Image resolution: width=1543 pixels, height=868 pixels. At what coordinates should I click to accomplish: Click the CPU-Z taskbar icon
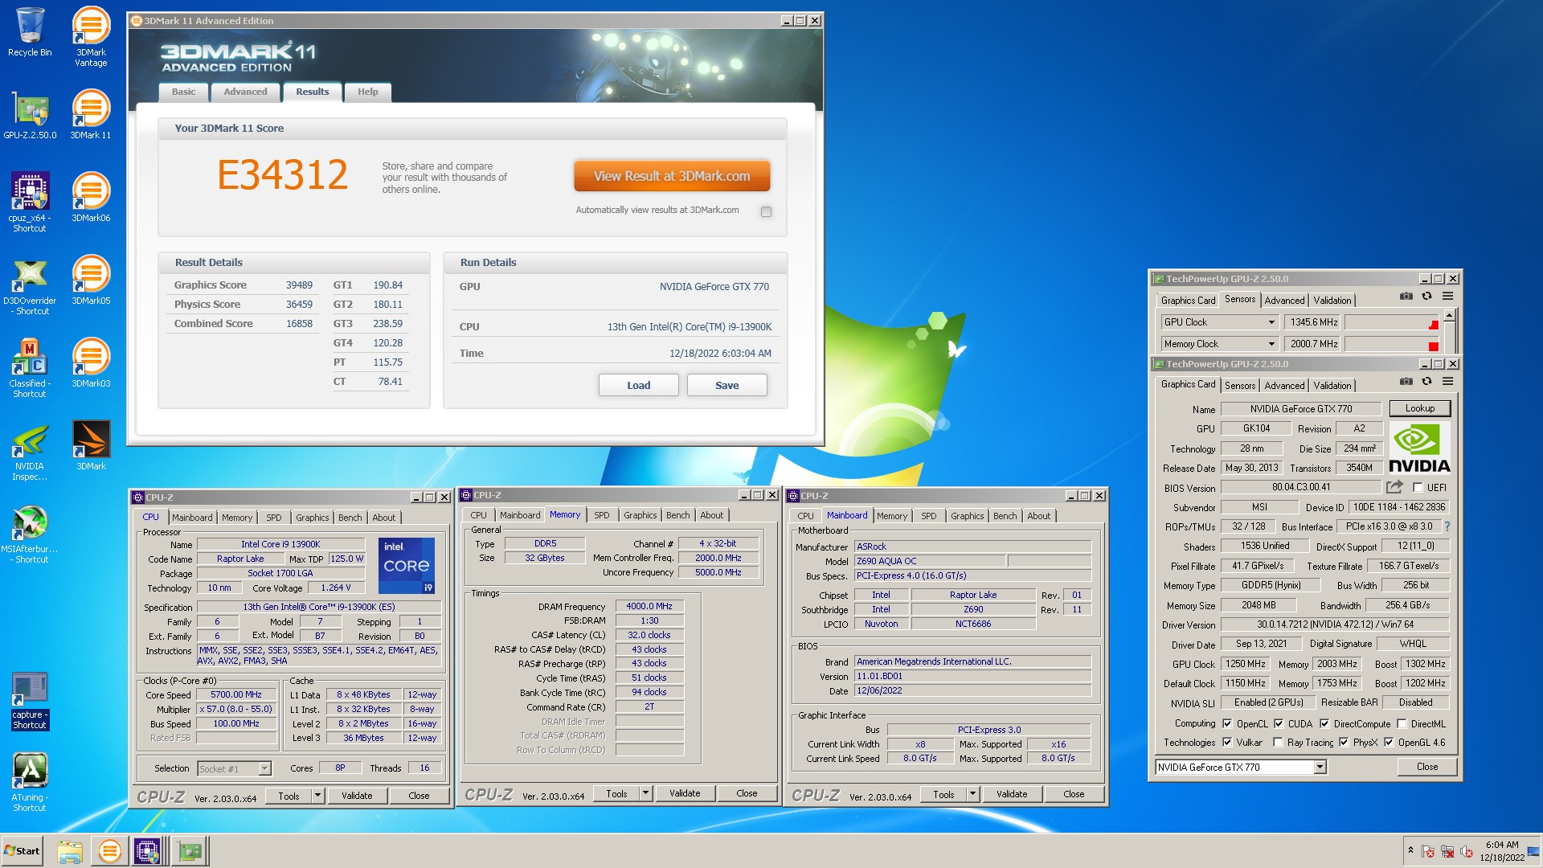click(148, 851)
